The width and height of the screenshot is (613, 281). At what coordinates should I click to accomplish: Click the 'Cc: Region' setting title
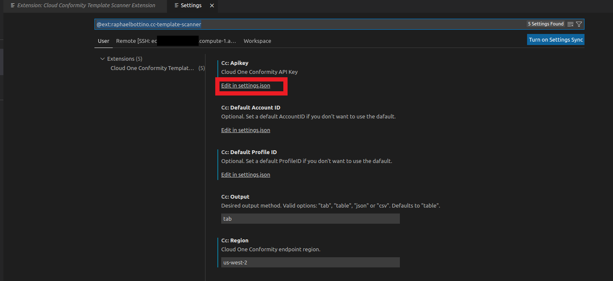pyautogui.click(x=235, y=241)
